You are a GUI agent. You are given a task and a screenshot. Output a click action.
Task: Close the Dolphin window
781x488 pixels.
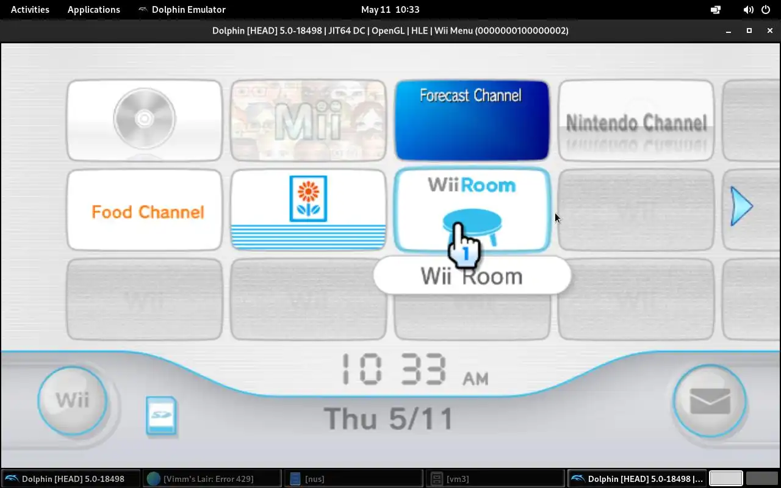point(769,30)
